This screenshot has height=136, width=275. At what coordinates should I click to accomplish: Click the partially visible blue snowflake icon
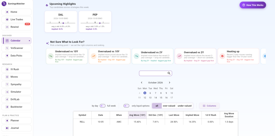[x=264, y=56]
